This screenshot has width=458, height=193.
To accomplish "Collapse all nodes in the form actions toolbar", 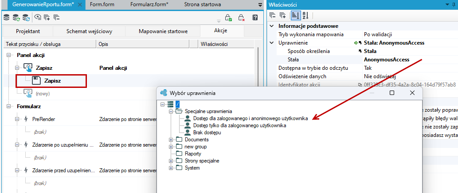I will (x=57, y=18).
